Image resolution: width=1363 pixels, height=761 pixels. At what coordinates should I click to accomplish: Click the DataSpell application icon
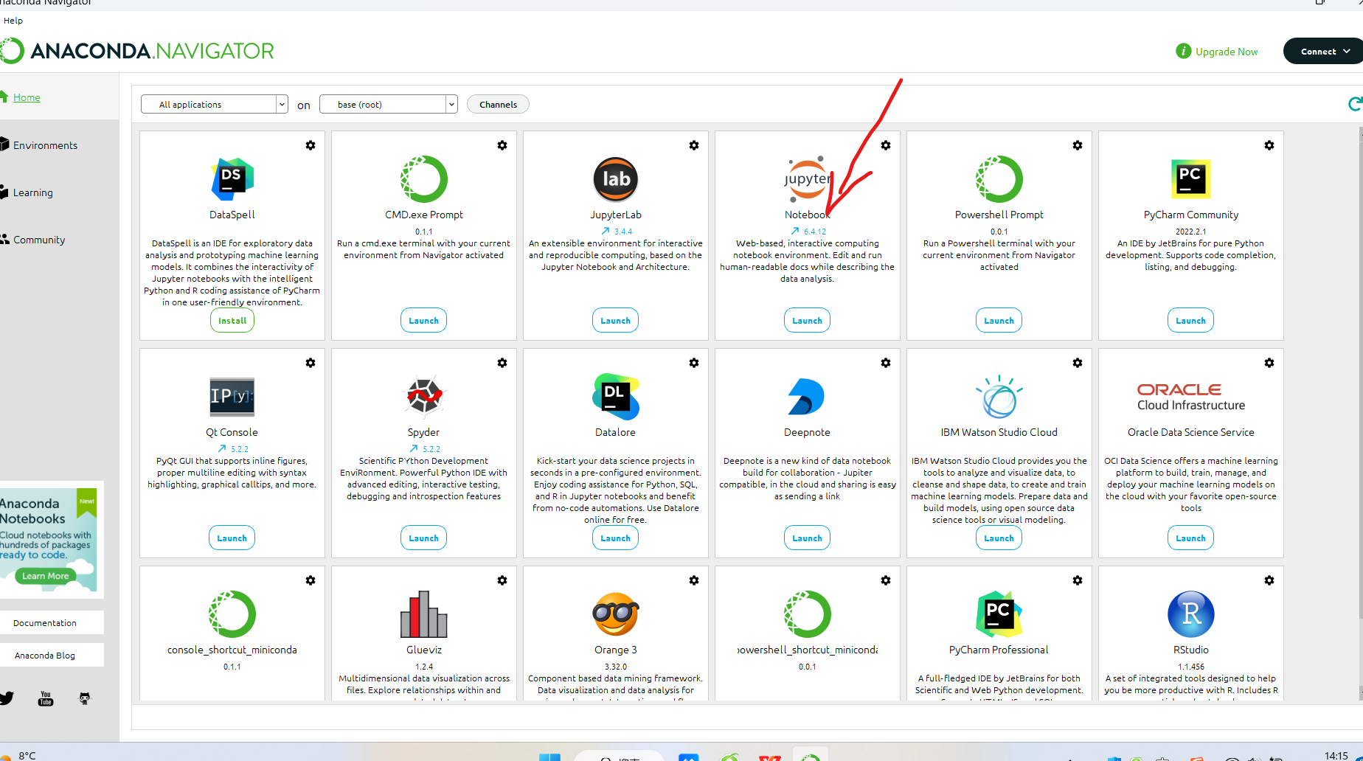click(x=232, y=179)
